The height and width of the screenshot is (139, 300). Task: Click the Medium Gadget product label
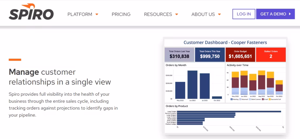click(171, 124)
